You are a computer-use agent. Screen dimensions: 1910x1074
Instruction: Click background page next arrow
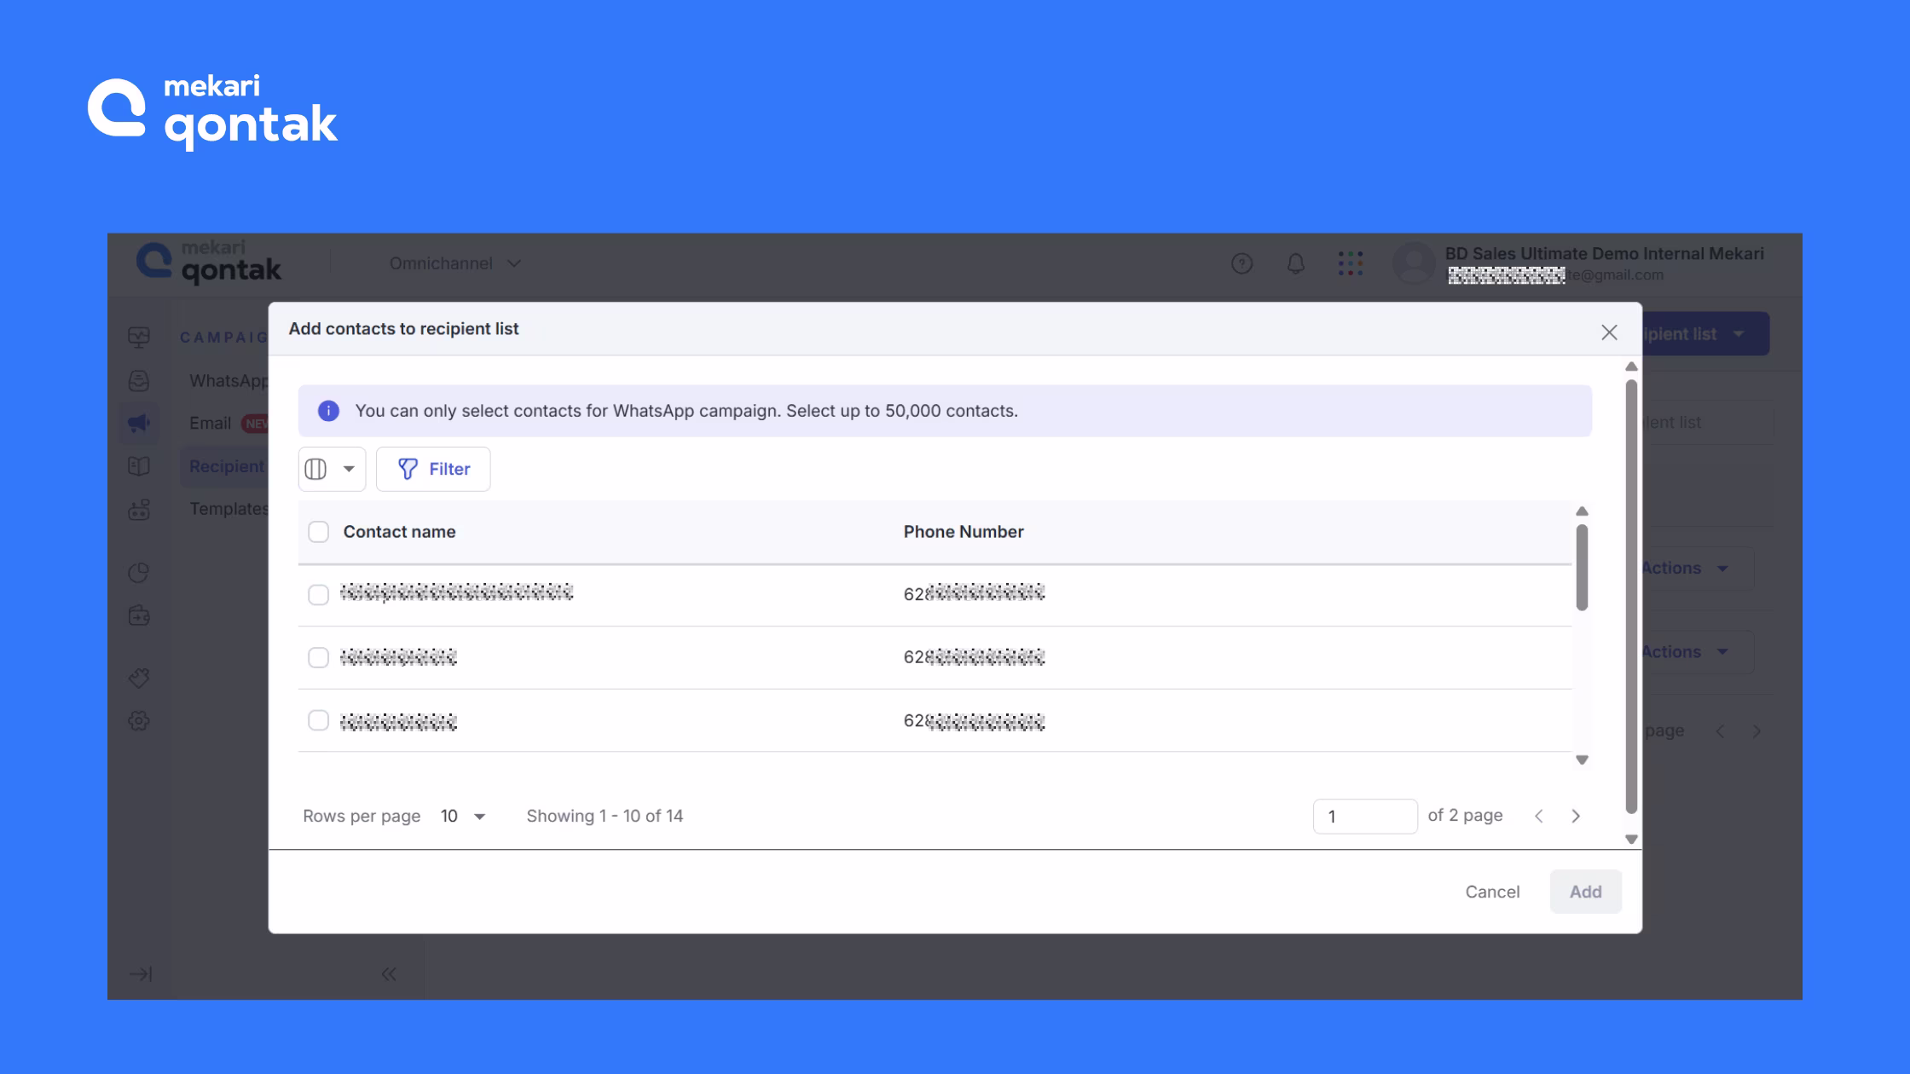coord(1757,731)
